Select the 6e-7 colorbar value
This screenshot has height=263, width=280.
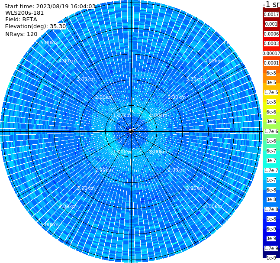tap(271, 151)
